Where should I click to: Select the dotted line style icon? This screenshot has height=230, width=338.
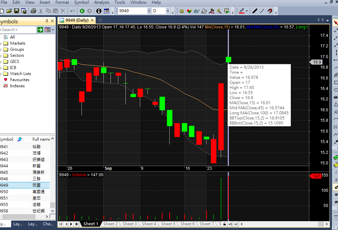click(x=262, y=11)
